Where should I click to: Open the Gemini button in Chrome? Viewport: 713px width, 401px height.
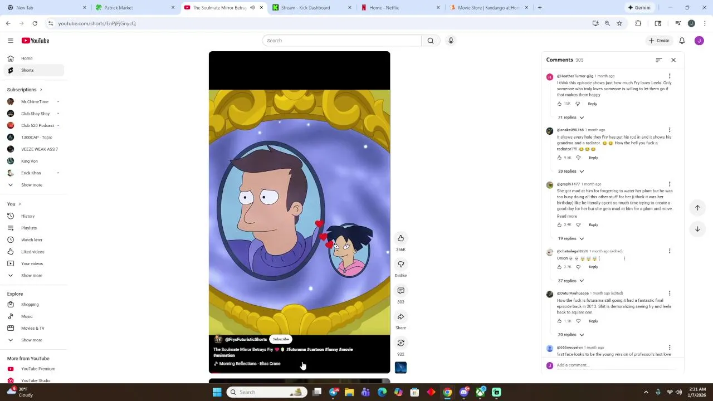(x=639, y=8)
